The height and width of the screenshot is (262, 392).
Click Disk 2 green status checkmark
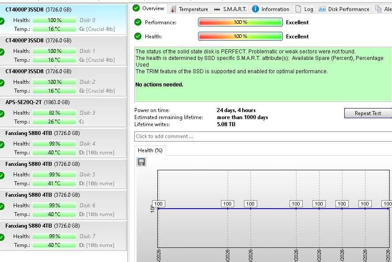click(x=2, y=83)
